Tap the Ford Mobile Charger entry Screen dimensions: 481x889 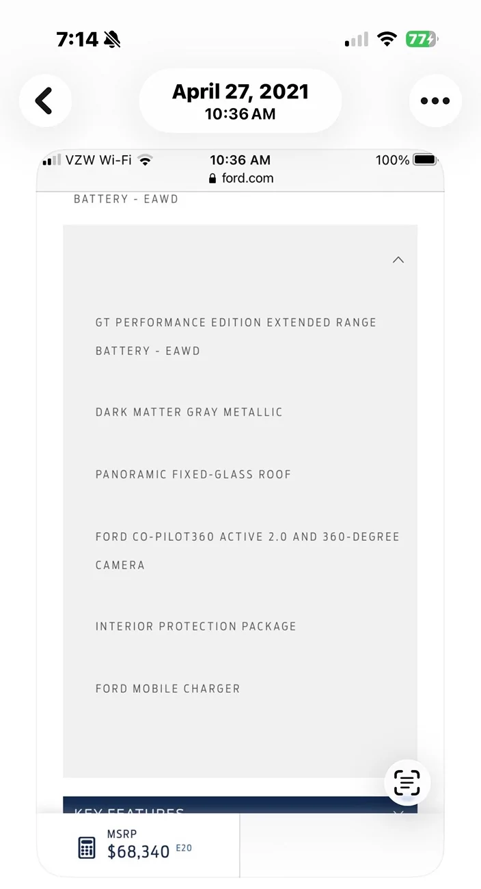[168, 689]
